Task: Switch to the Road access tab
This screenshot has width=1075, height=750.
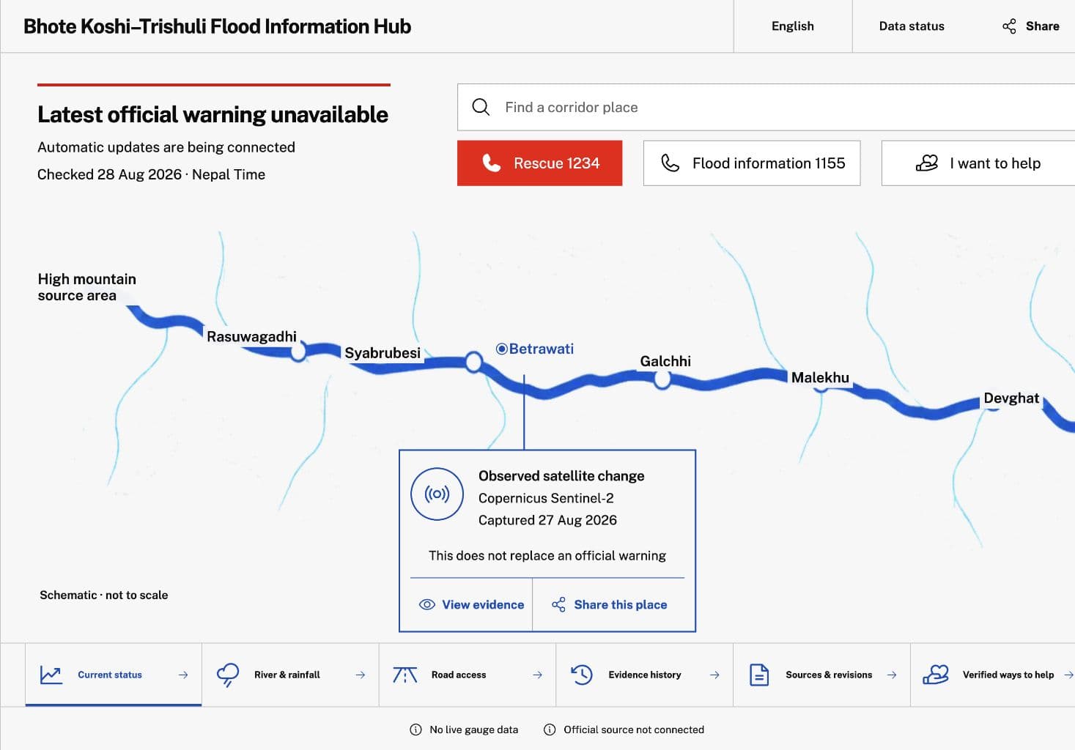Action: pyautogui.click(x=468, y=675)
